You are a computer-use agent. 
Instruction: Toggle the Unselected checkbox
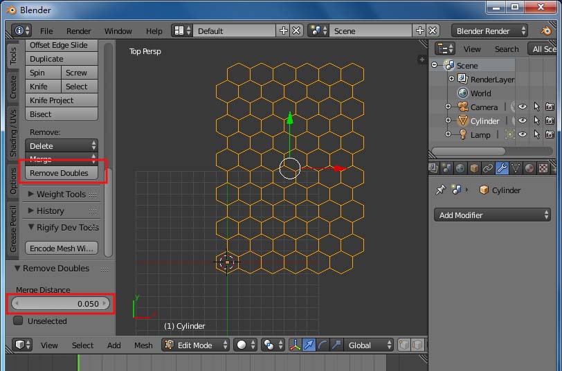[18, 320]
